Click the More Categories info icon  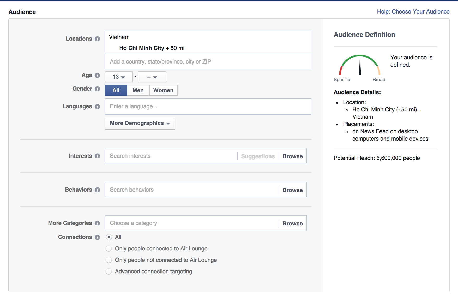pos(97,223)
